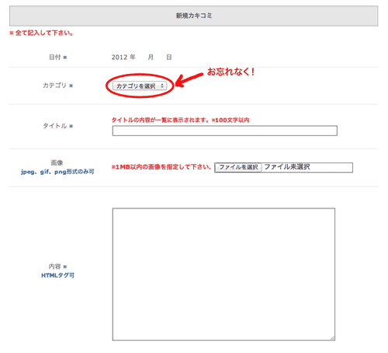
Task: Click inside the 内容 text area
Action: coord(223,274)
